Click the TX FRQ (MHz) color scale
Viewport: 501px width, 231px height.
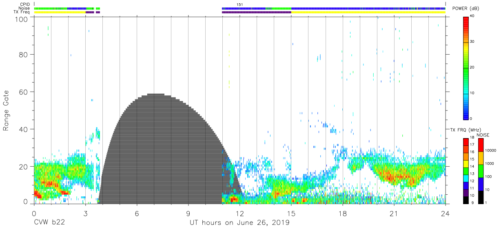[466, 171]
